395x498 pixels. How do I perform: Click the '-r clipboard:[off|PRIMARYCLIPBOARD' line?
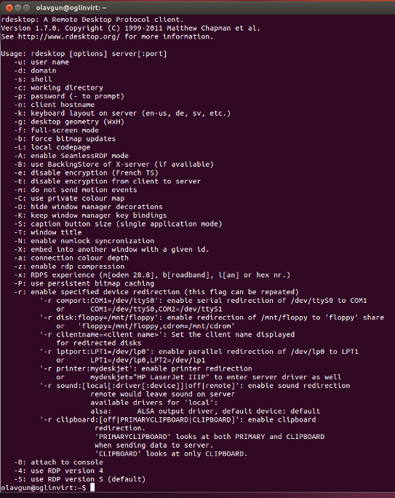coord(177,419)
